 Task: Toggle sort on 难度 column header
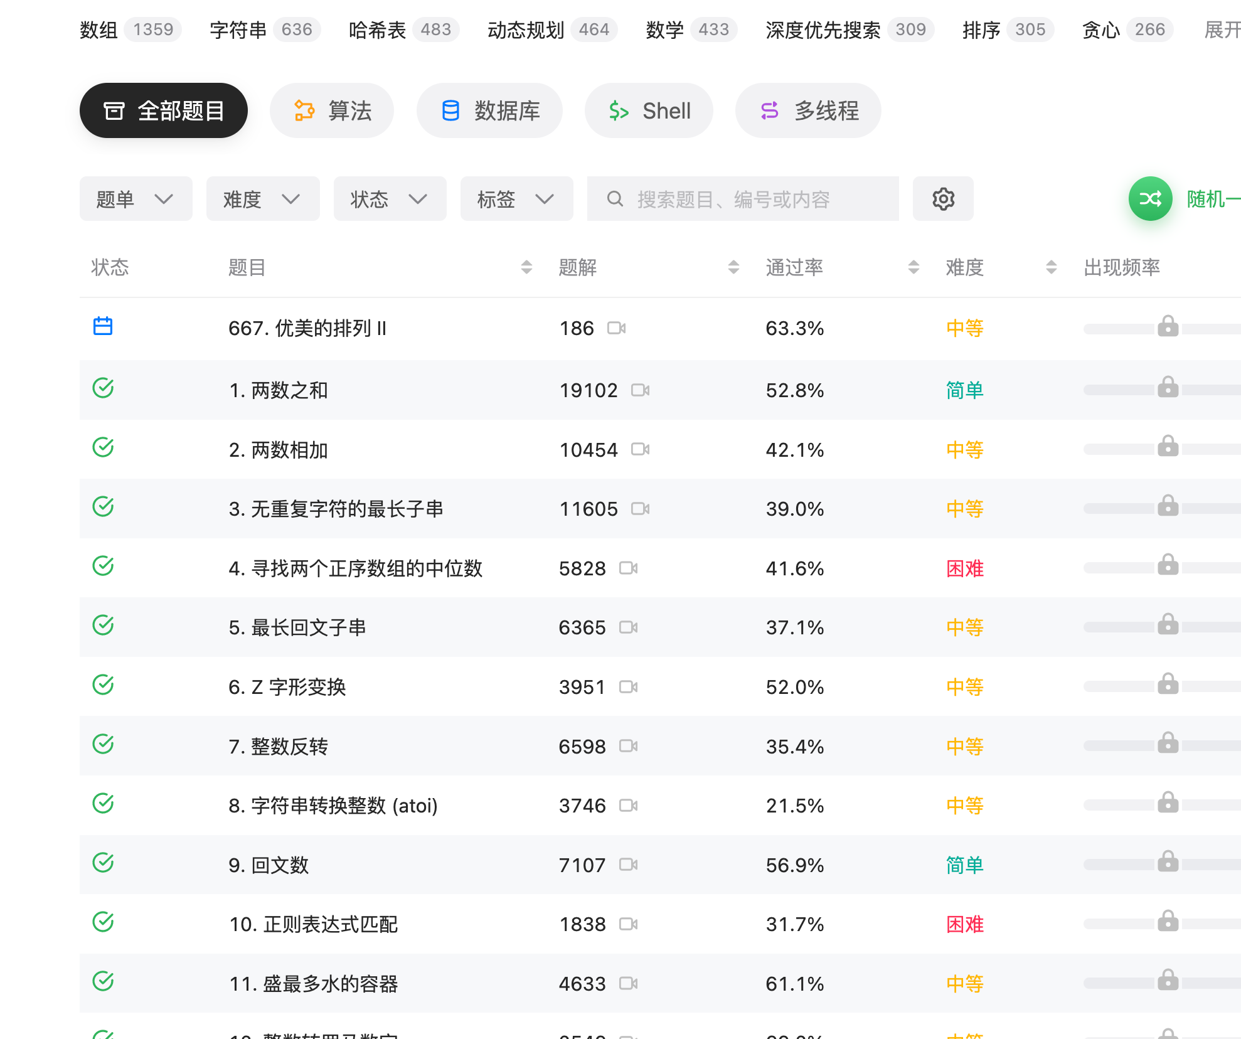pyautogui.click(x=1051, y=267)
